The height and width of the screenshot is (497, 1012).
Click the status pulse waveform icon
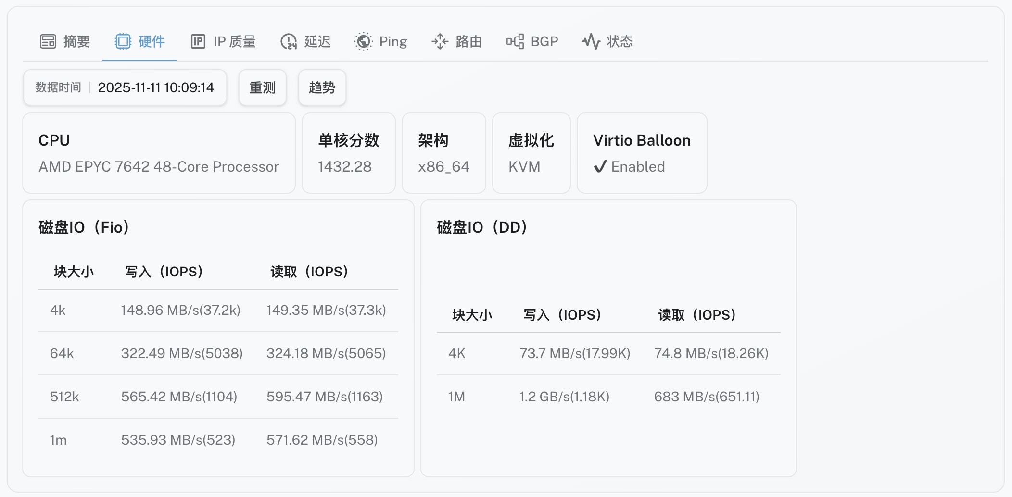pos(591,42)
